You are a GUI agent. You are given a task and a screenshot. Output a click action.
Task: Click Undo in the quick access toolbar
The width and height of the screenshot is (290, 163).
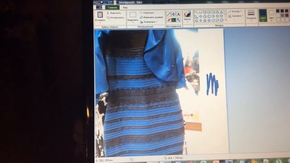(106, 2)
